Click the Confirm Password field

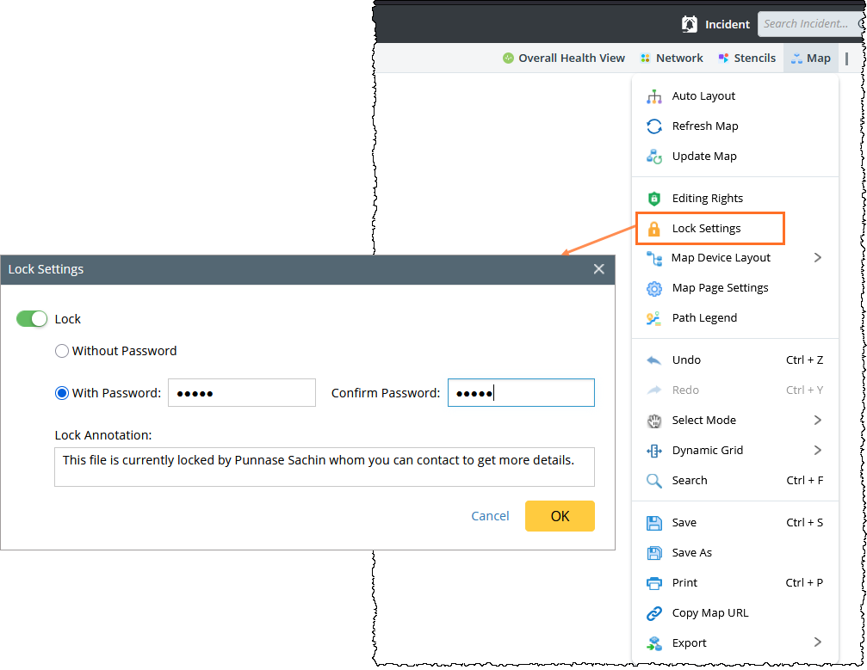(521, 393)
